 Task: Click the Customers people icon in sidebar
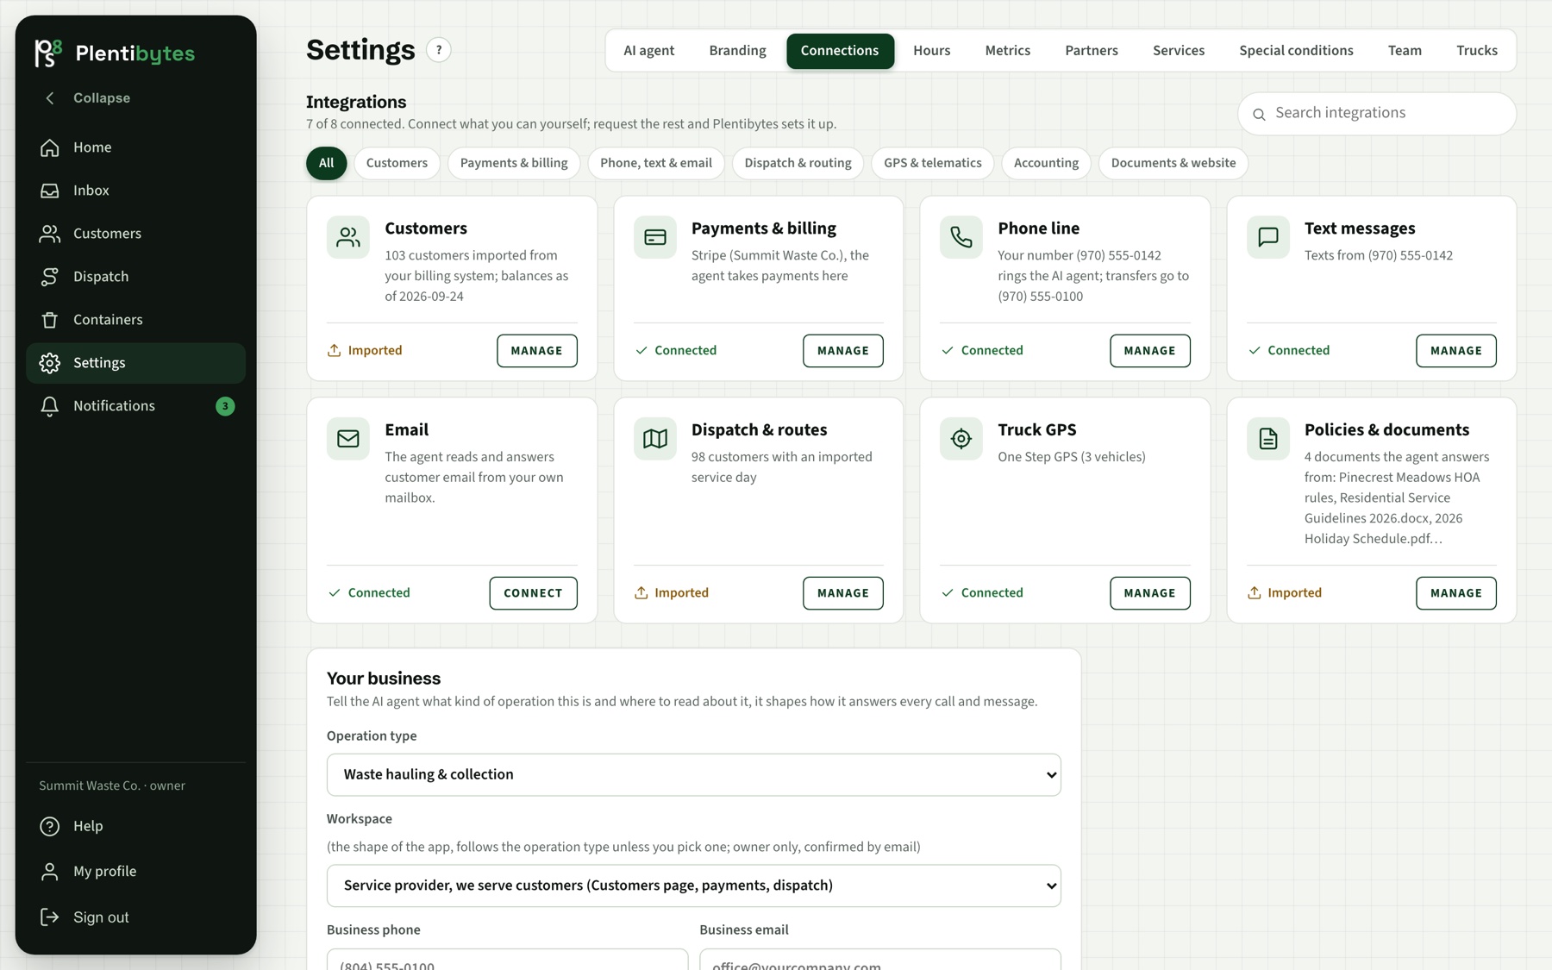[50, 234]
